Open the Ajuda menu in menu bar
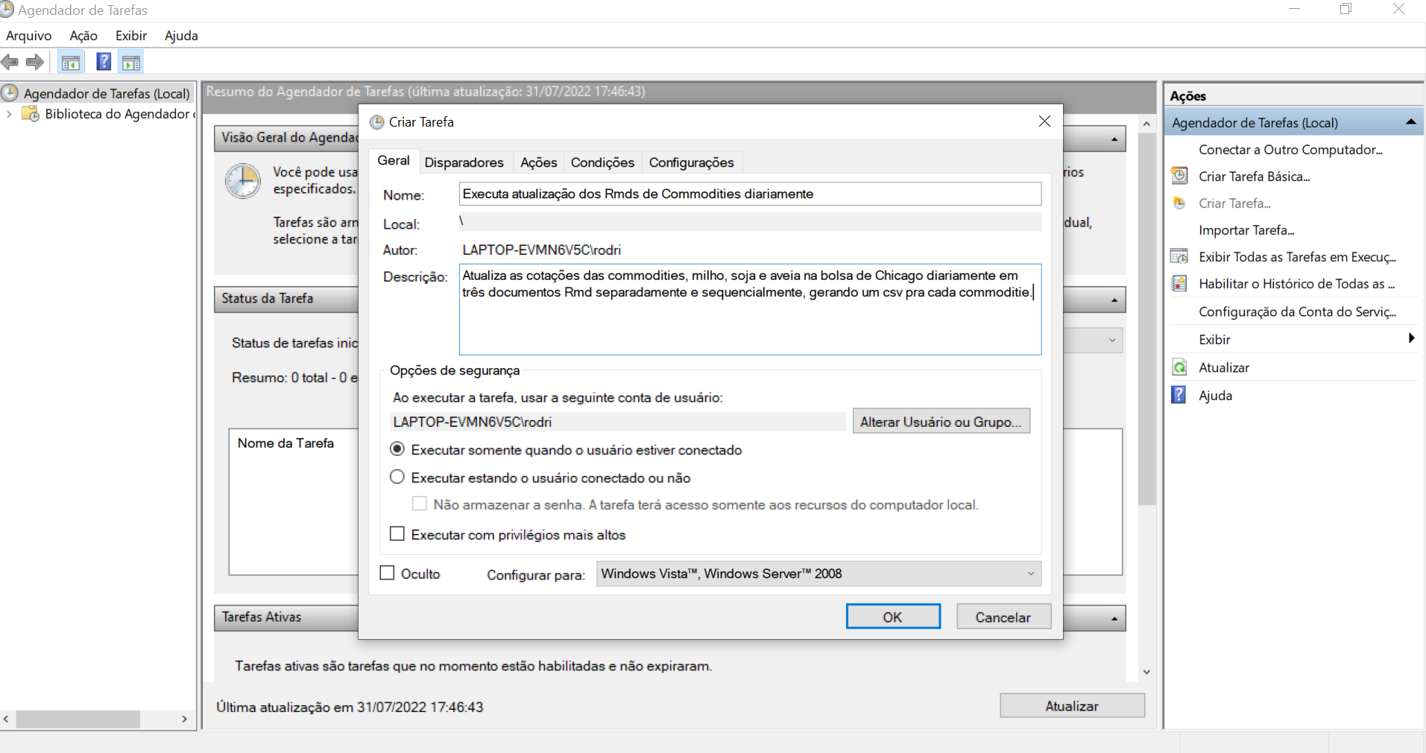 click(181, 36)
